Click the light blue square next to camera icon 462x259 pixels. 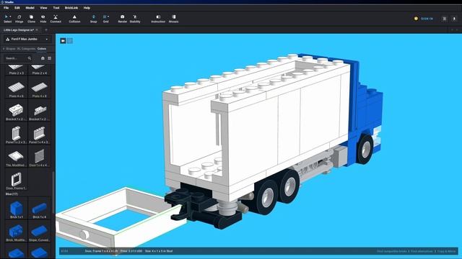click(70, 41)
